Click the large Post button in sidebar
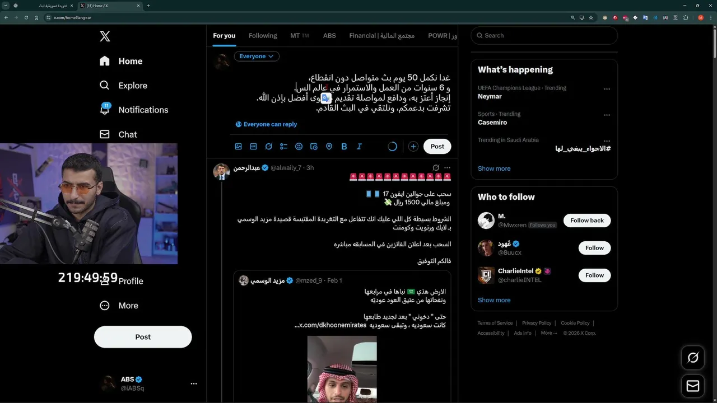The height and width of the screenshot is (403, 717). tap(143, 337)
